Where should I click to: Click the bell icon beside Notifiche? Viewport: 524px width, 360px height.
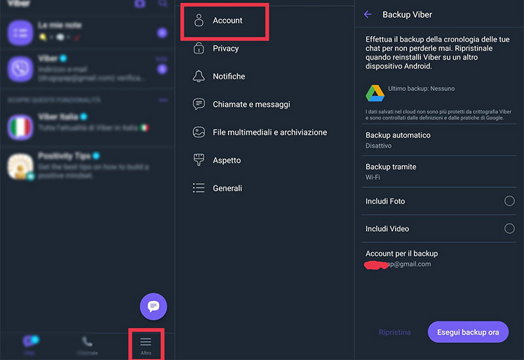199,76
